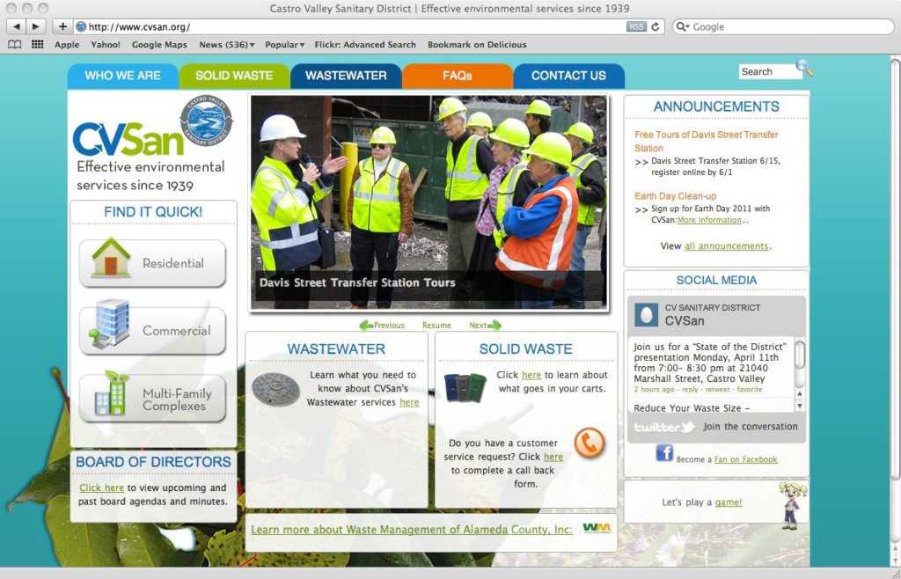
Task: Open the Google search engine dropdown
Action: pos(683,27)
